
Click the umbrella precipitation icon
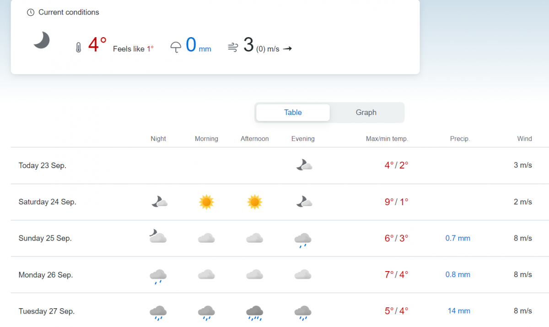pos(176,47)
